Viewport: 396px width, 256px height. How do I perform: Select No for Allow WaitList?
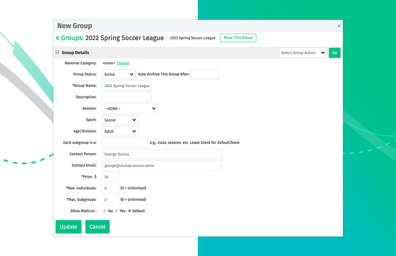coord(105,211)
